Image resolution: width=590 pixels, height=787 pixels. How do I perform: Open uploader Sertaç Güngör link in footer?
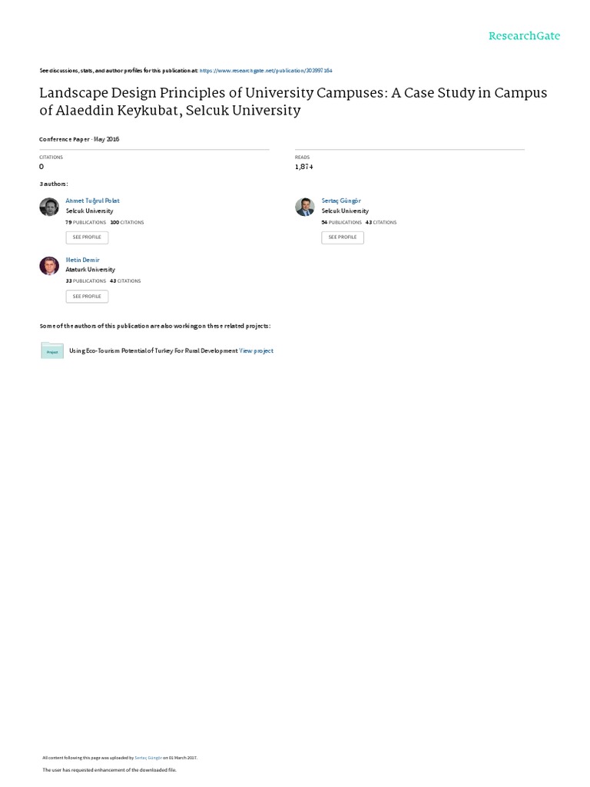pos(148,757)
